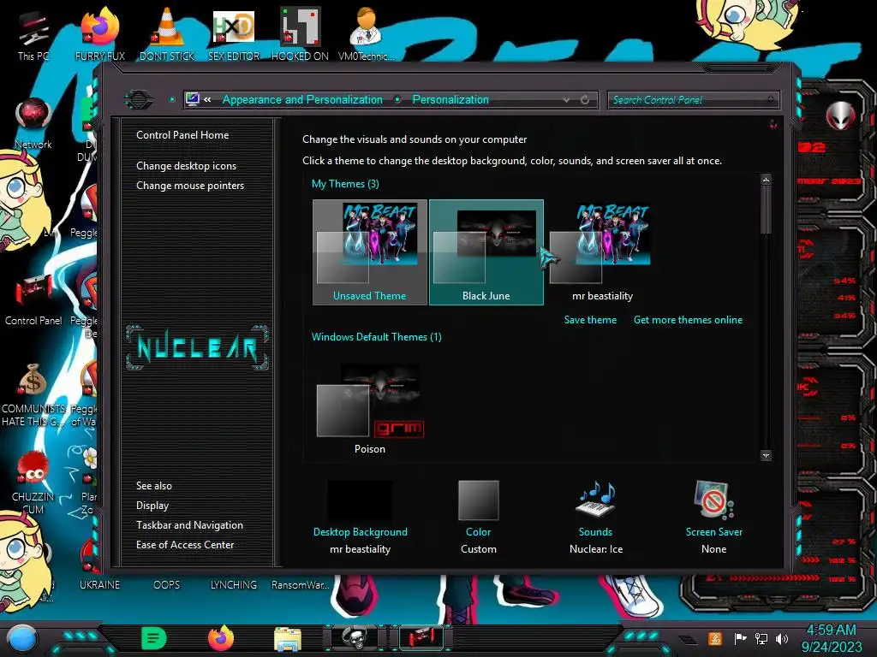
Task: Open the Action Center flag tray icon
Action: coord(740,638)
